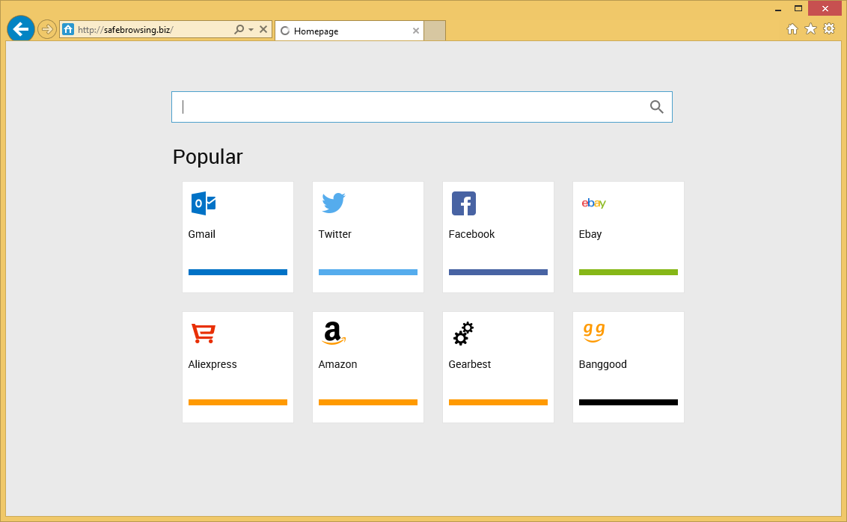Focus the page search input field
Image resolution: width=847 pixels, height=522 pixels.
(x=422, y=107)
